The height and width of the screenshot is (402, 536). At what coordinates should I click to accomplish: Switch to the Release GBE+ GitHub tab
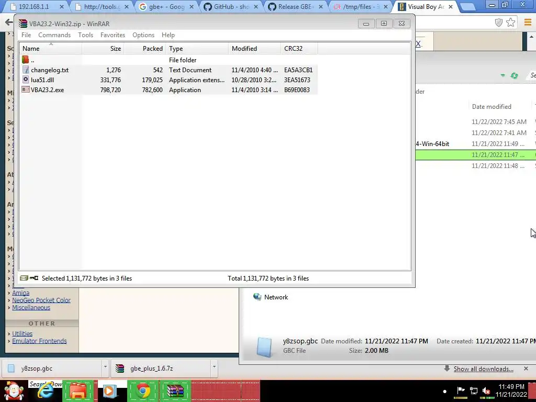296,6
